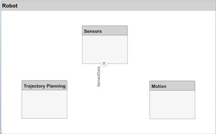
Task: Click empty canvas between Trajectory Planning and Motion
Action: tap(108, 105)
